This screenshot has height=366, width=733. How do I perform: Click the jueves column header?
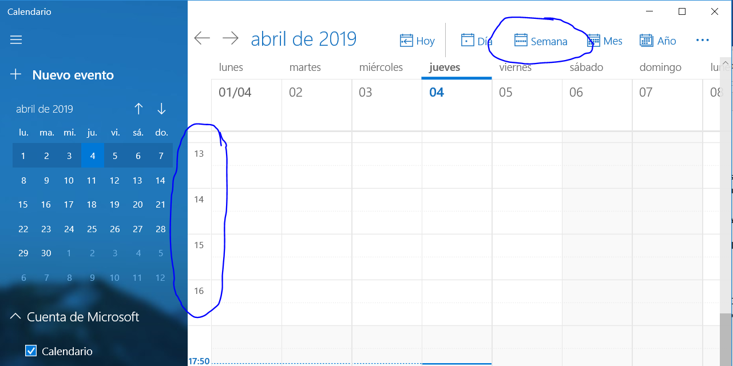pyautogui.click(x=445, y=67)
